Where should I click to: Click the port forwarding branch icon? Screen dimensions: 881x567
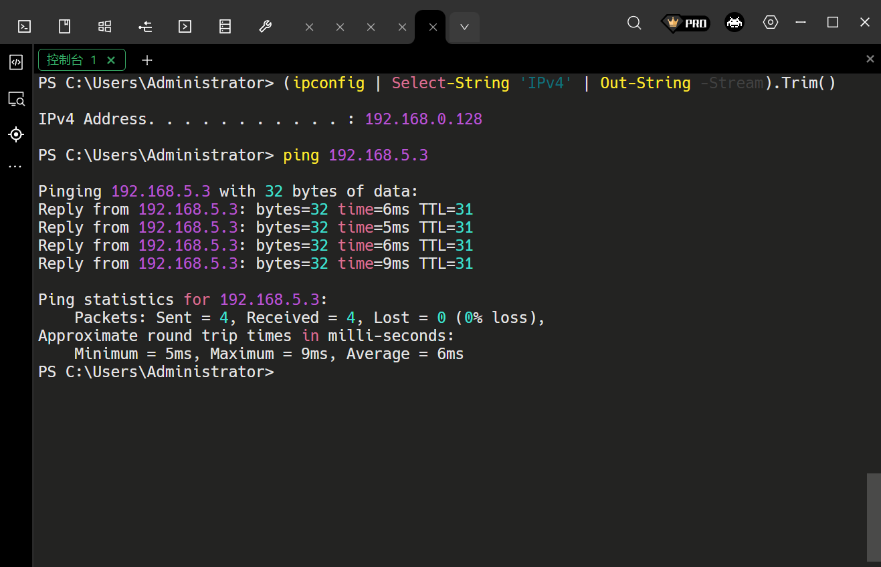145,27
